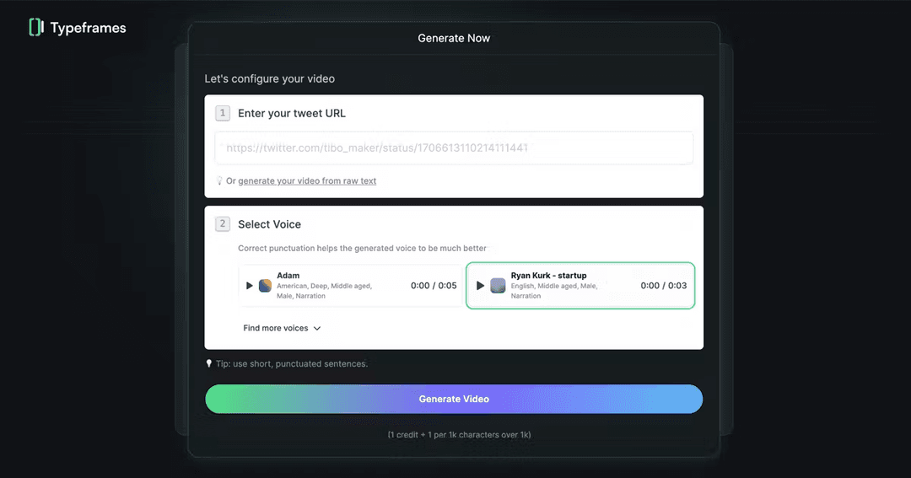Click step 1 number badge
Image resolution: width=911 pixels, height=478 pixels.
(223, 113)
